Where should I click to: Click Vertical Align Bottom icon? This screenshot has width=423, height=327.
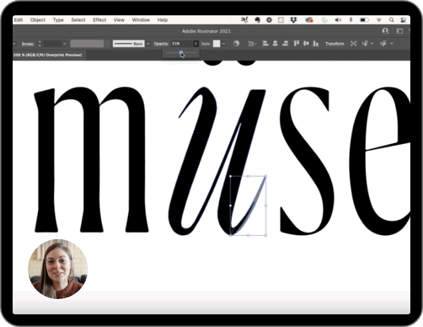click(x=316, y=43)
